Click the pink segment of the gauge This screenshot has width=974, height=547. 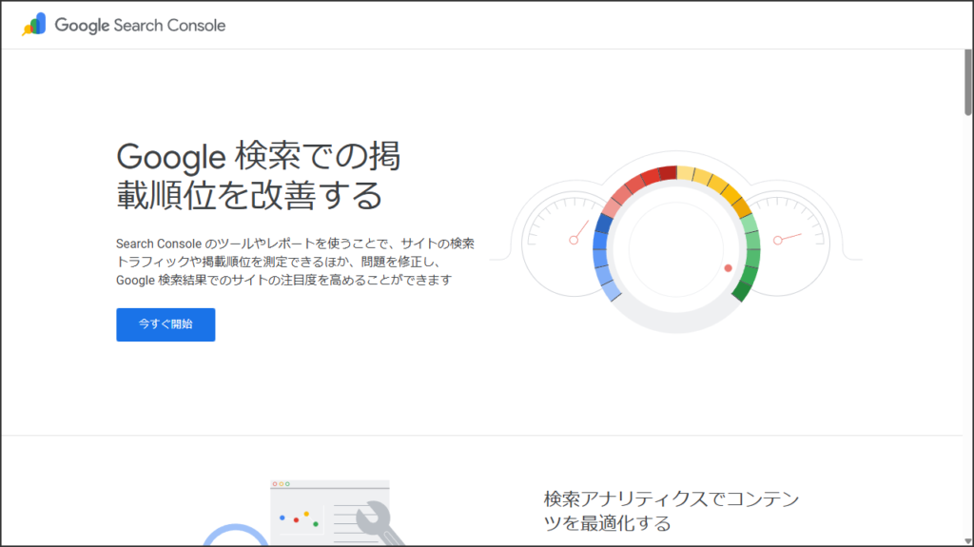point(616,202)
